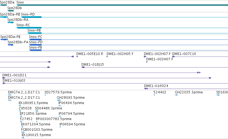The image size is (228, 139).
Task: Select the DME1-005E10.R clone end arrow
Action: click(77, 57)
